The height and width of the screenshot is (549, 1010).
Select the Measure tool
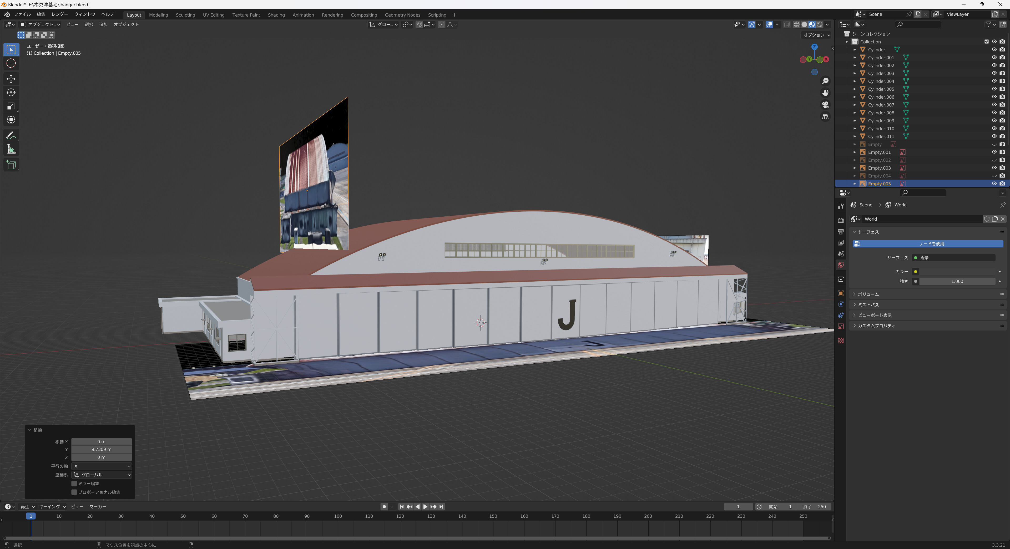[x=11, y=149]
